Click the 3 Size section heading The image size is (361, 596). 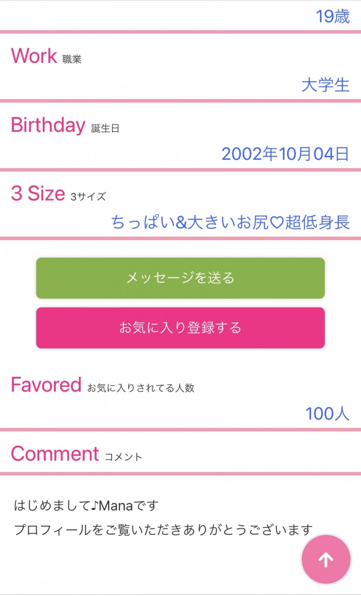click(38, 194)
